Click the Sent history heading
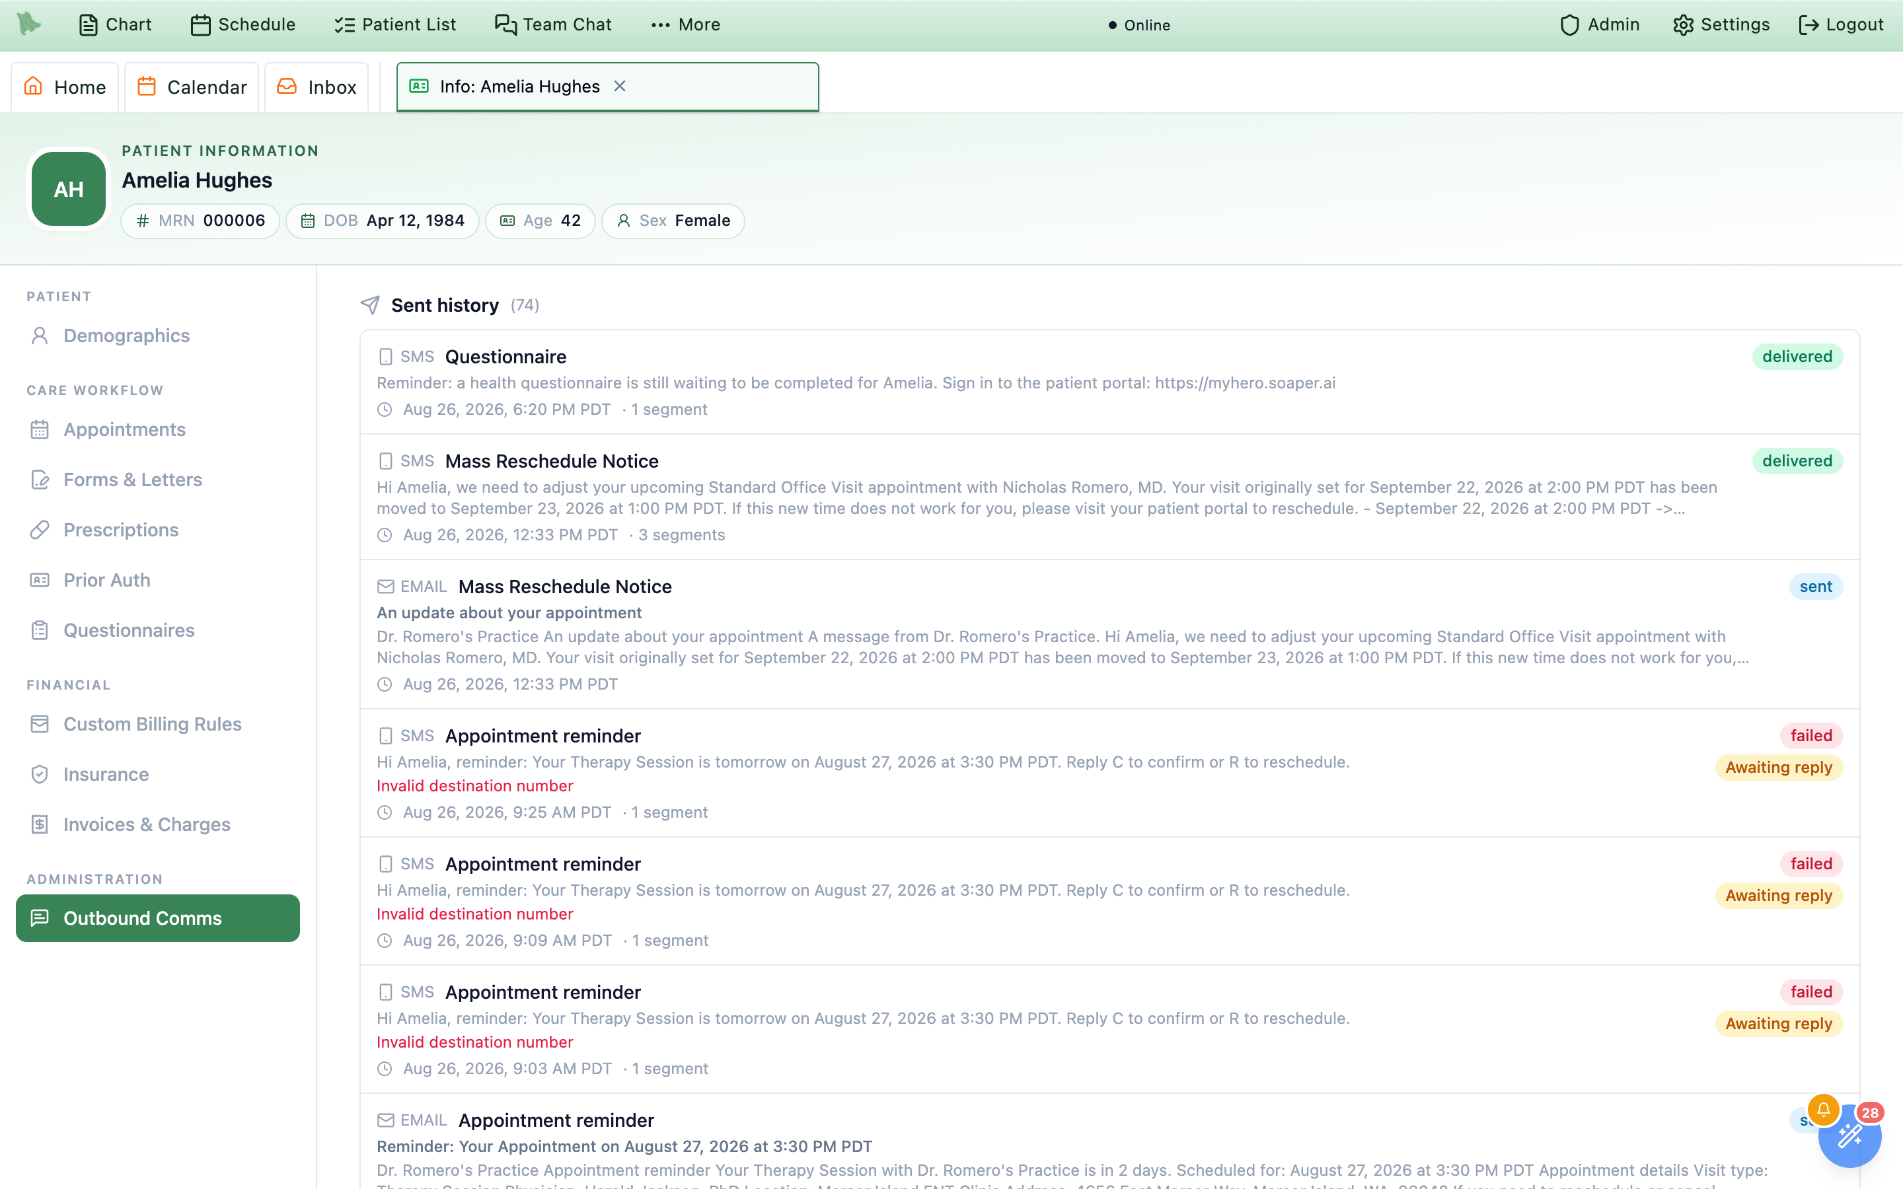 pos(445,305)
